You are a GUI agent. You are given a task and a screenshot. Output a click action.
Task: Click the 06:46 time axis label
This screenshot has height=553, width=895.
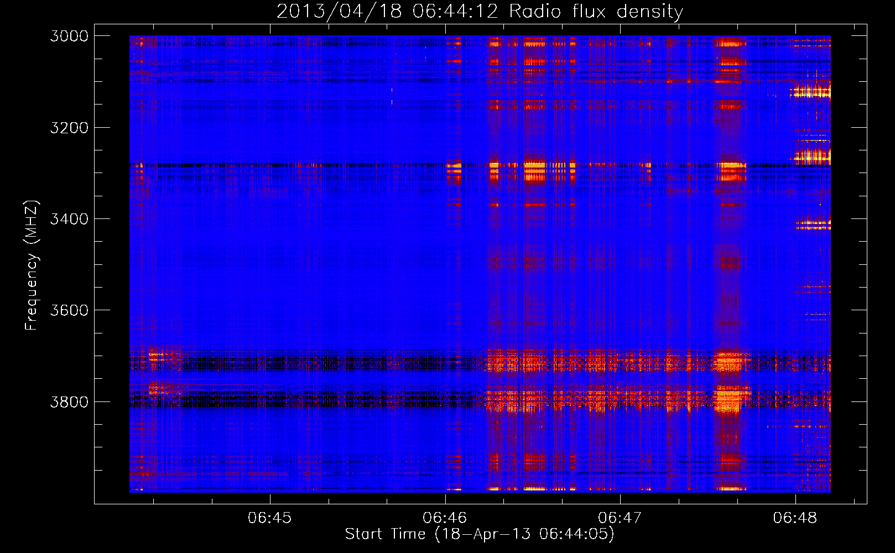445,518
